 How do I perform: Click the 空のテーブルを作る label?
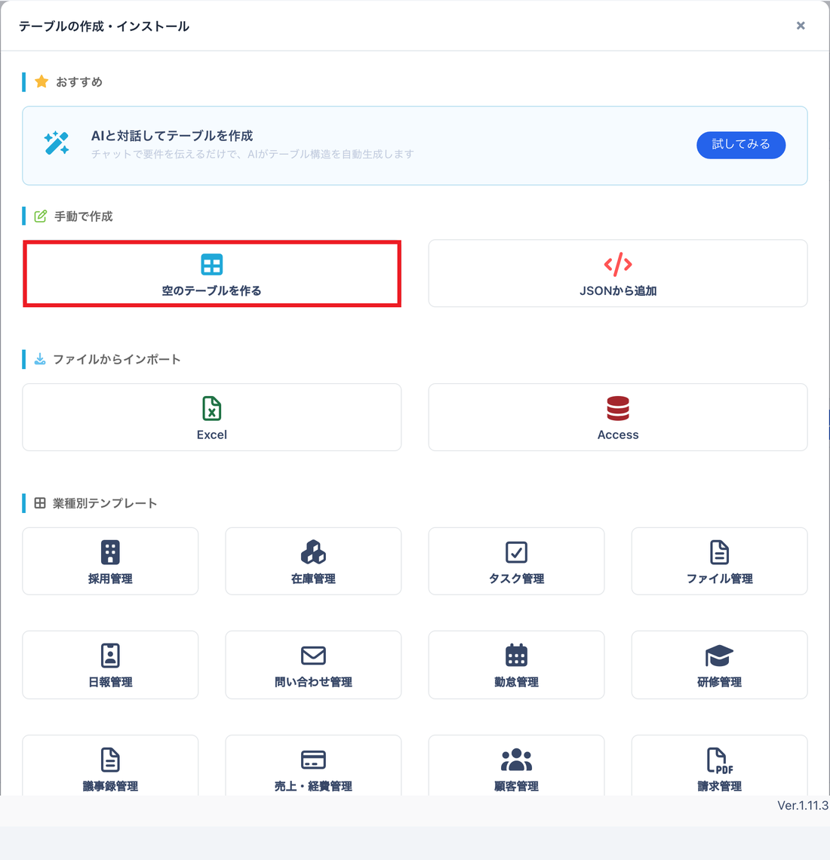(x=212, y=290)
